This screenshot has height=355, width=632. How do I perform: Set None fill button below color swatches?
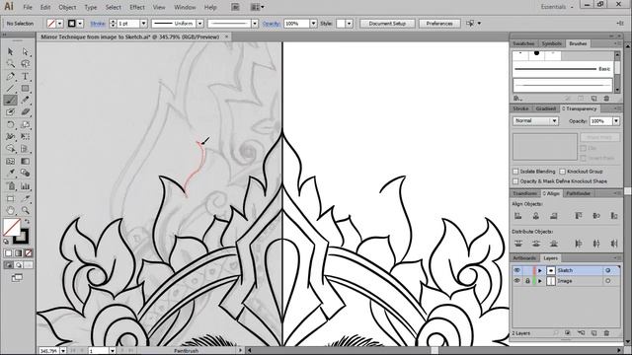tap(29, 253)
